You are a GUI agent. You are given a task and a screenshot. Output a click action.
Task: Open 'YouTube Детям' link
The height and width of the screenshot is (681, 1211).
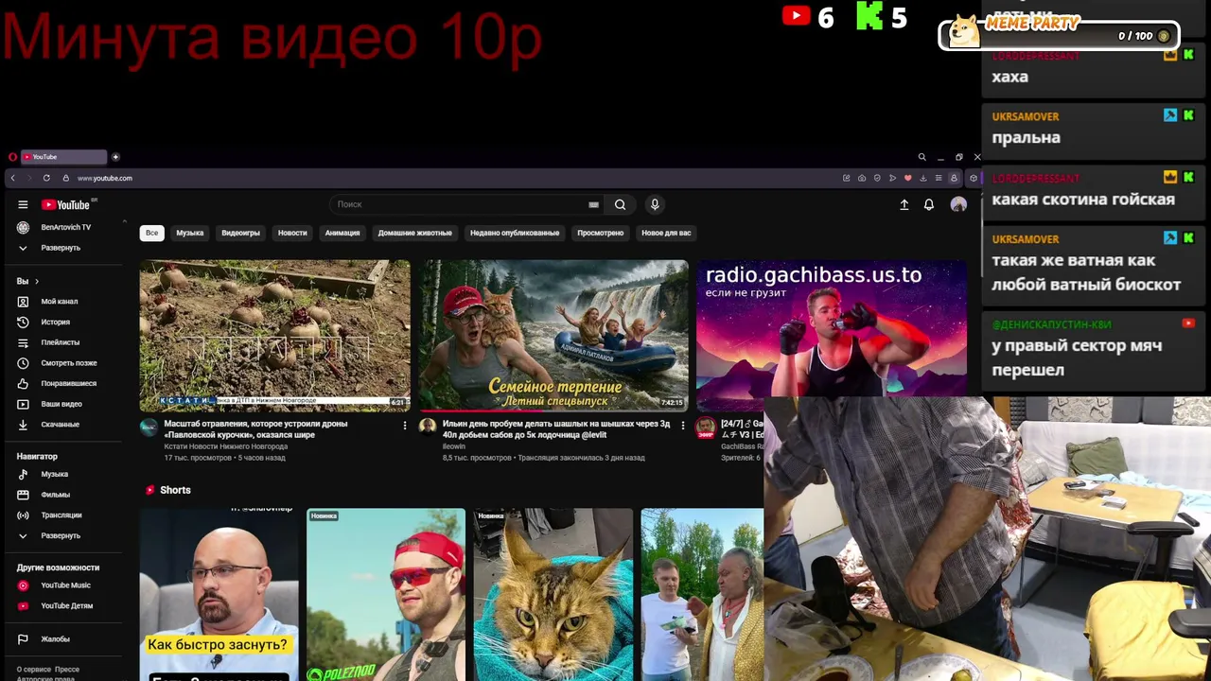[x=55, y=606]
